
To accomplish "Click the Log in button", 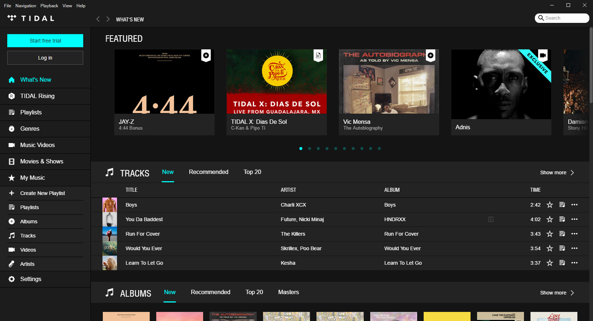I will (x=45, y=58).
